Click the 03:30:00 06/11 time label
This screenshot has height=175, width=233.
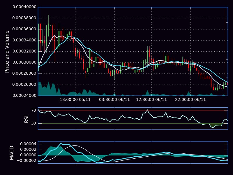point(114,99)
